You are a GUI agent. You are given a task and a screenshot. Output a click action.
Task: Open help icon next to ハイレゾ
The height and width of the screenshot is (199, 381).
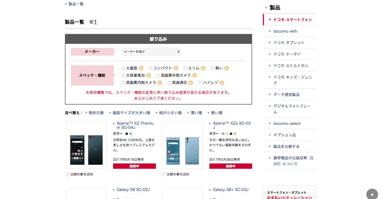point(222,83)
